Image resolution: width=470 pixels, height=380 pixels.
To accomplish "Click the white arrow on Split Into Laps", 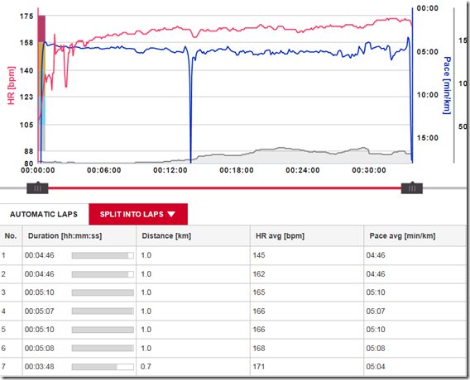I will click(x=171, y=214).
